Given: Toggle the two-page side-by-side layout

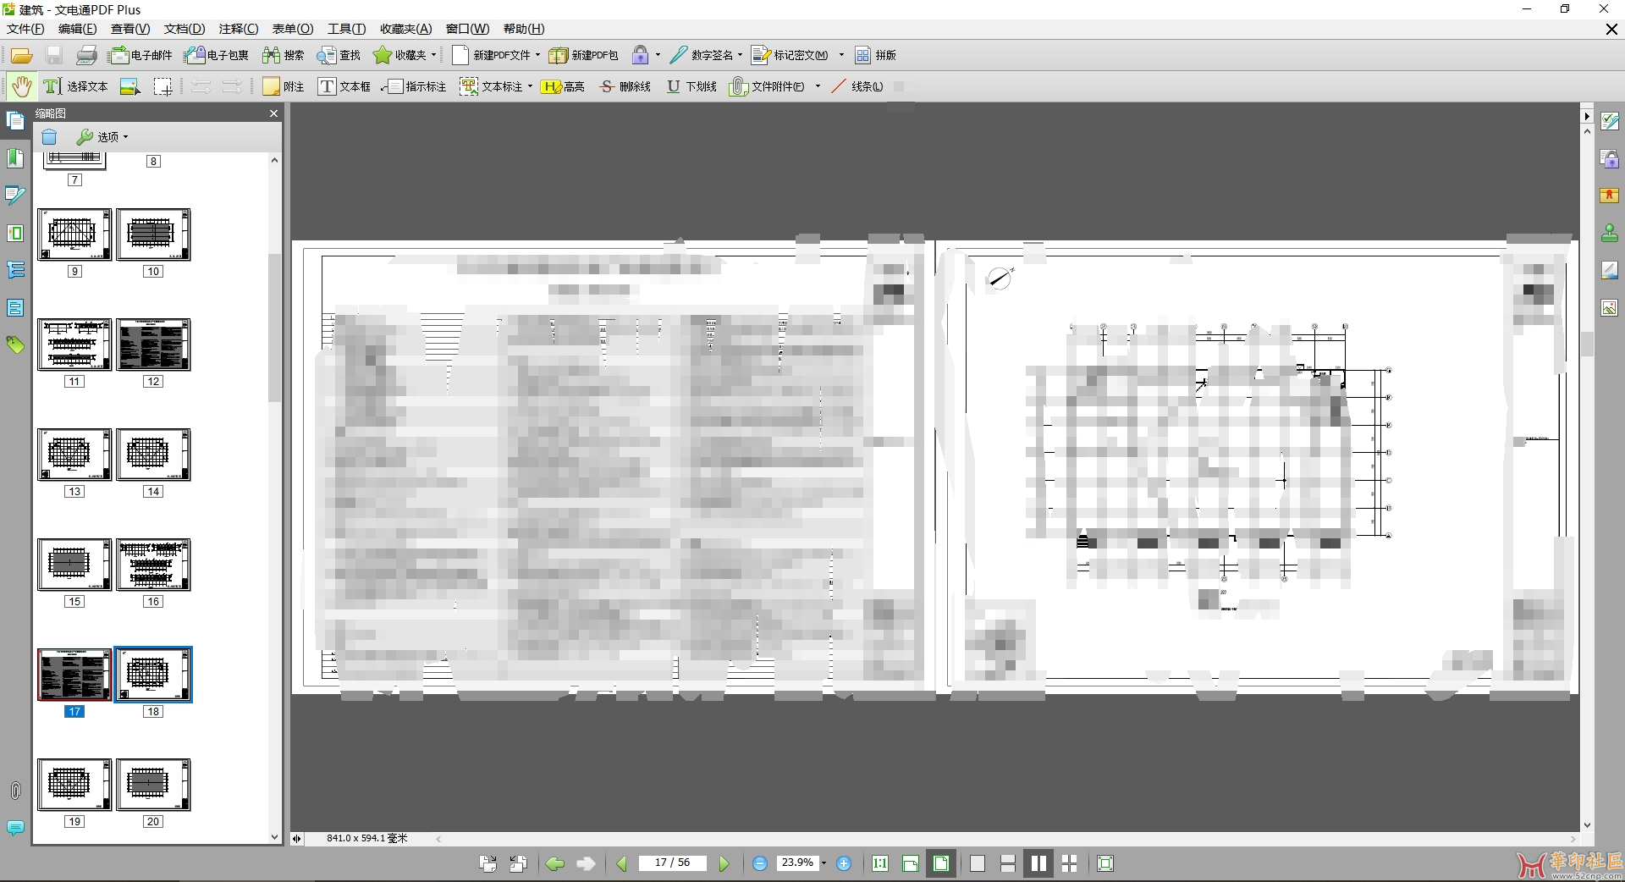Looking at the screenshot, I should tap(1038, 863).
